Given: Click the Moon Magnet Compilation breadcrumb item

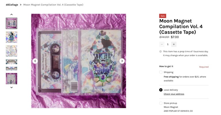Looking at the screenshot, I should 53,5.
